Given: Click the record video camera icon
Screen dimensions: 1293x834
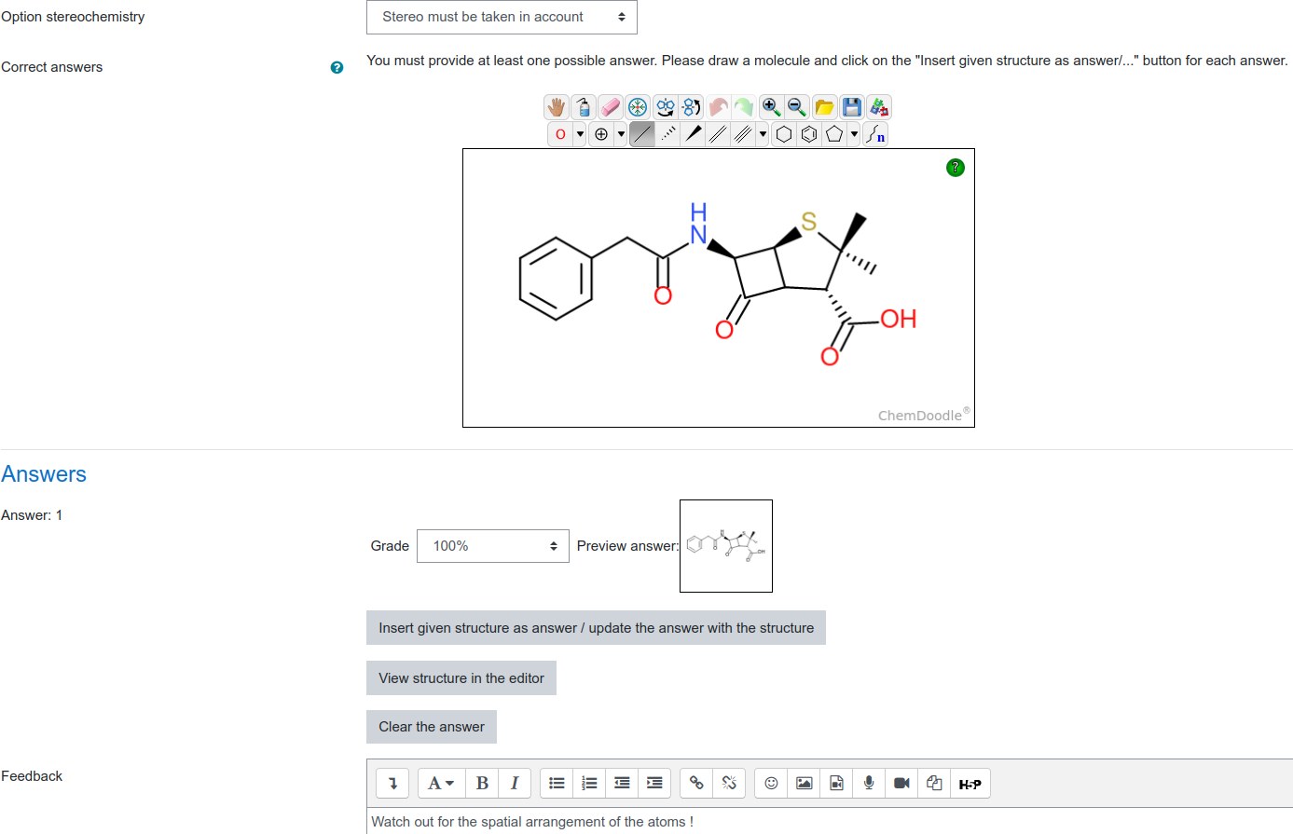Looking at the screenshot, I should click(901, 784).
